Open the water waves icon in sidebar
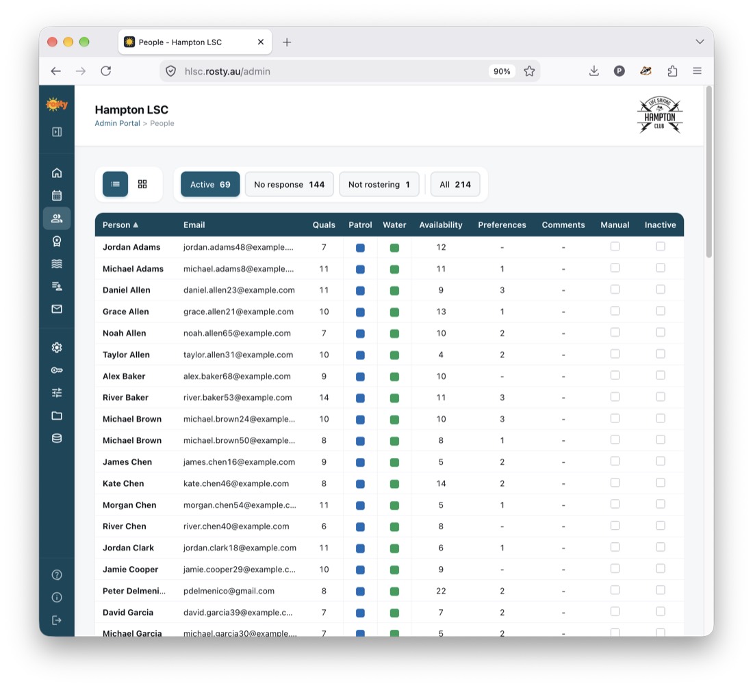Image resolution: width=753 pixels, height=688 pixels. [57, 264]
